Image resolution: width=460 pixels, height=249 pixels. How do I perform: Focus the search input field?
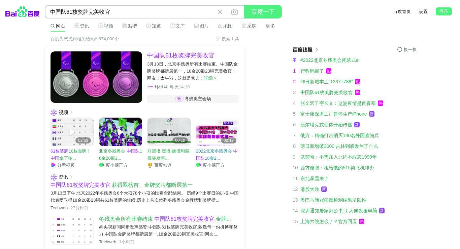click(x=131, y=12)
